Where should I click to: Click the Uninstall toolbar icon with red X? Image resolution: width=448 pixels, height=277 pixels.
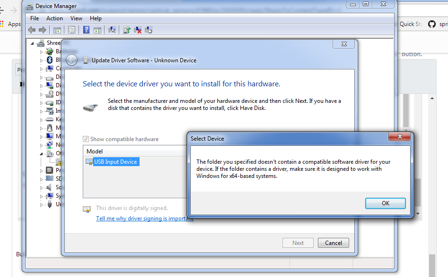pos(138,30)
